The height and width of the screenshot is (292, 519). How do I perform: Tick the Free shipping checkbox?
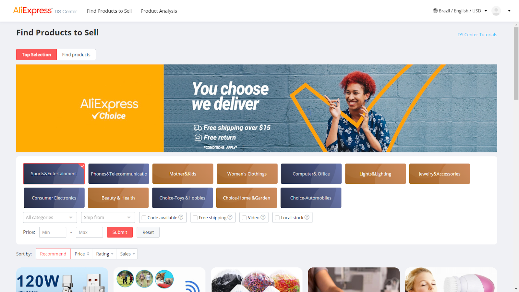coord(195,218)
